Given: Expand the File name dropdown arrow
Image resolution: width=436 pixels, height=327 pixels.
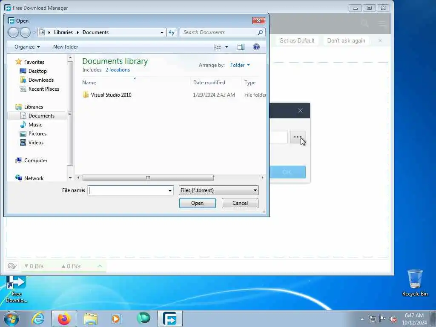Looking at the screenshot, I should click(x=170, y=190).
